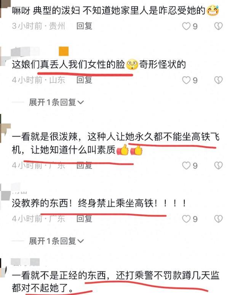
Task: Dislike the 终身禁止乘坐高铁 comment
Action: point(218,219)
